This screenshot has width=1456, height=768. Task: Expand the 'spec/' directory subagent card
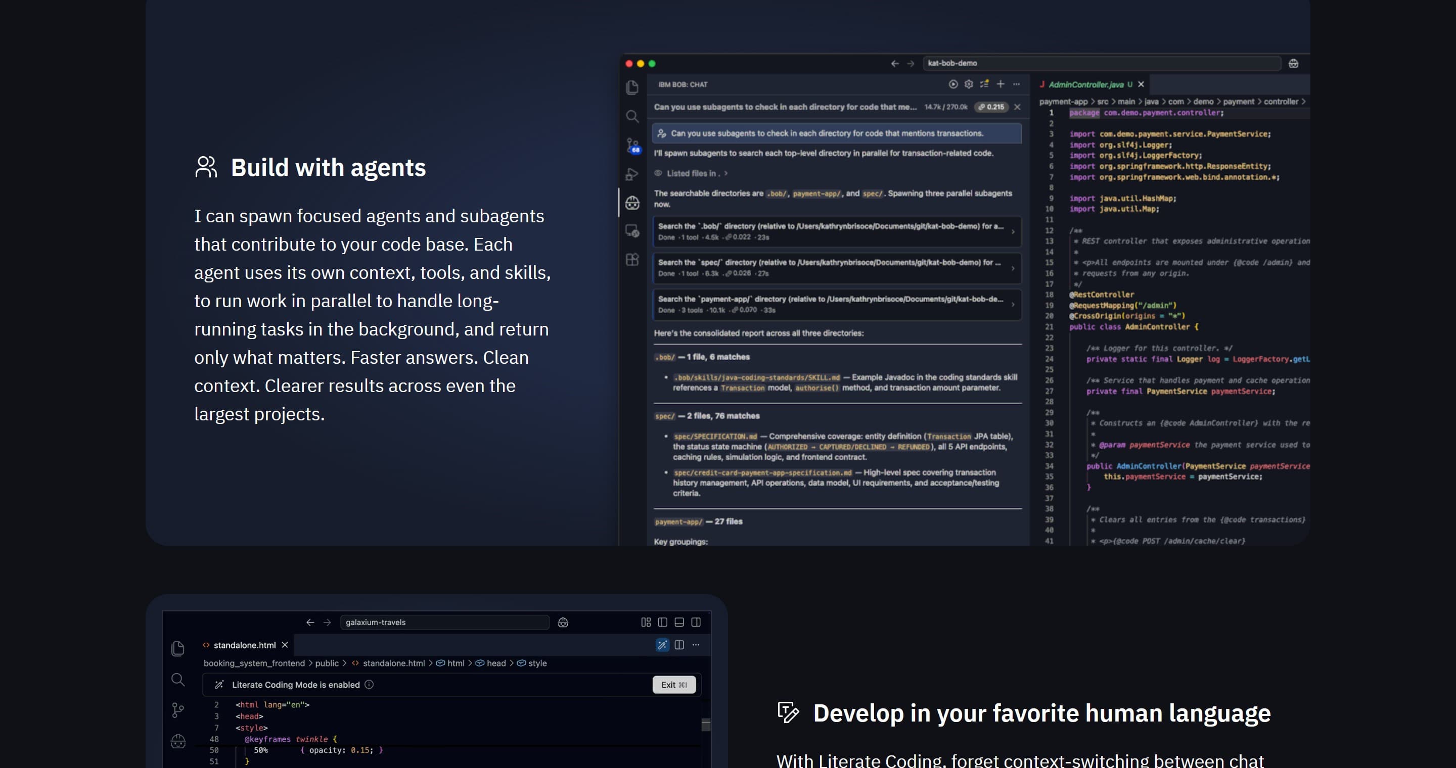coord(837,268)
